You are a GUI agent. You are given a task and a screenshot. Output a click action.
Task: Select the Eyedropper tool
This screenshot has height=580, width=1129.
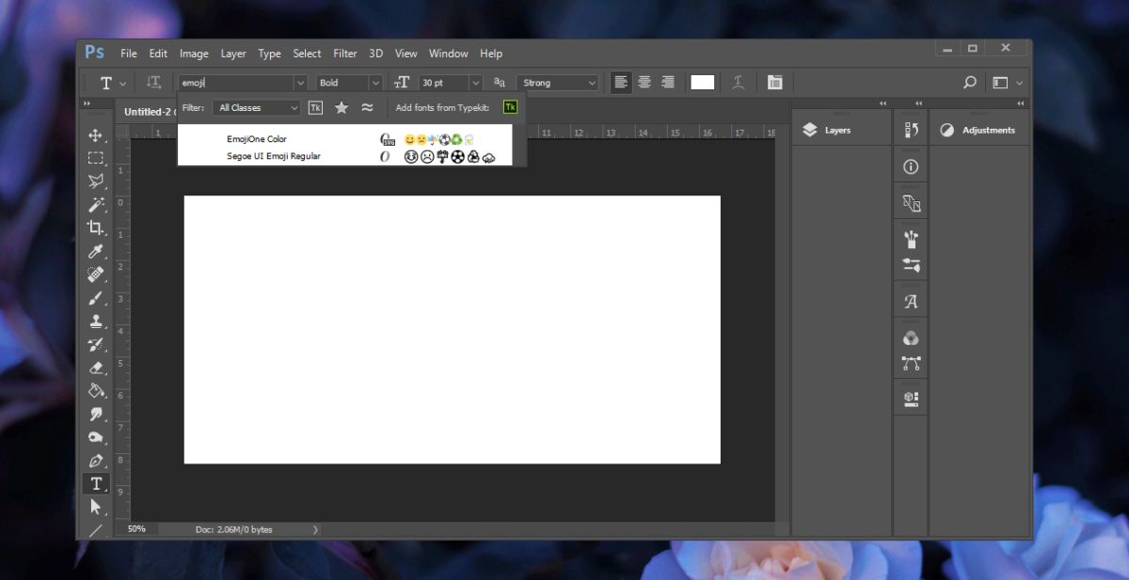coord(95,251)
